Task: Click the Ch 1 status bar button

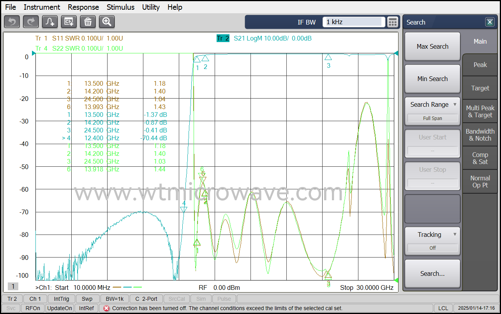Action: coord(35,299)
